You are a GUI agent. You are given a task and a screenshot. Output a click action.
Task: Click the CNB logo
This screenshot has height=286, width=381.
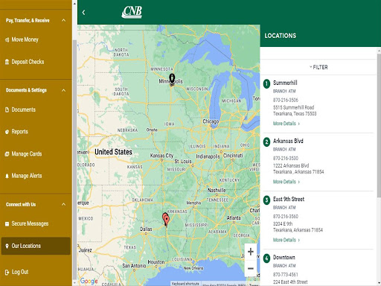click(x=132, y=12)
